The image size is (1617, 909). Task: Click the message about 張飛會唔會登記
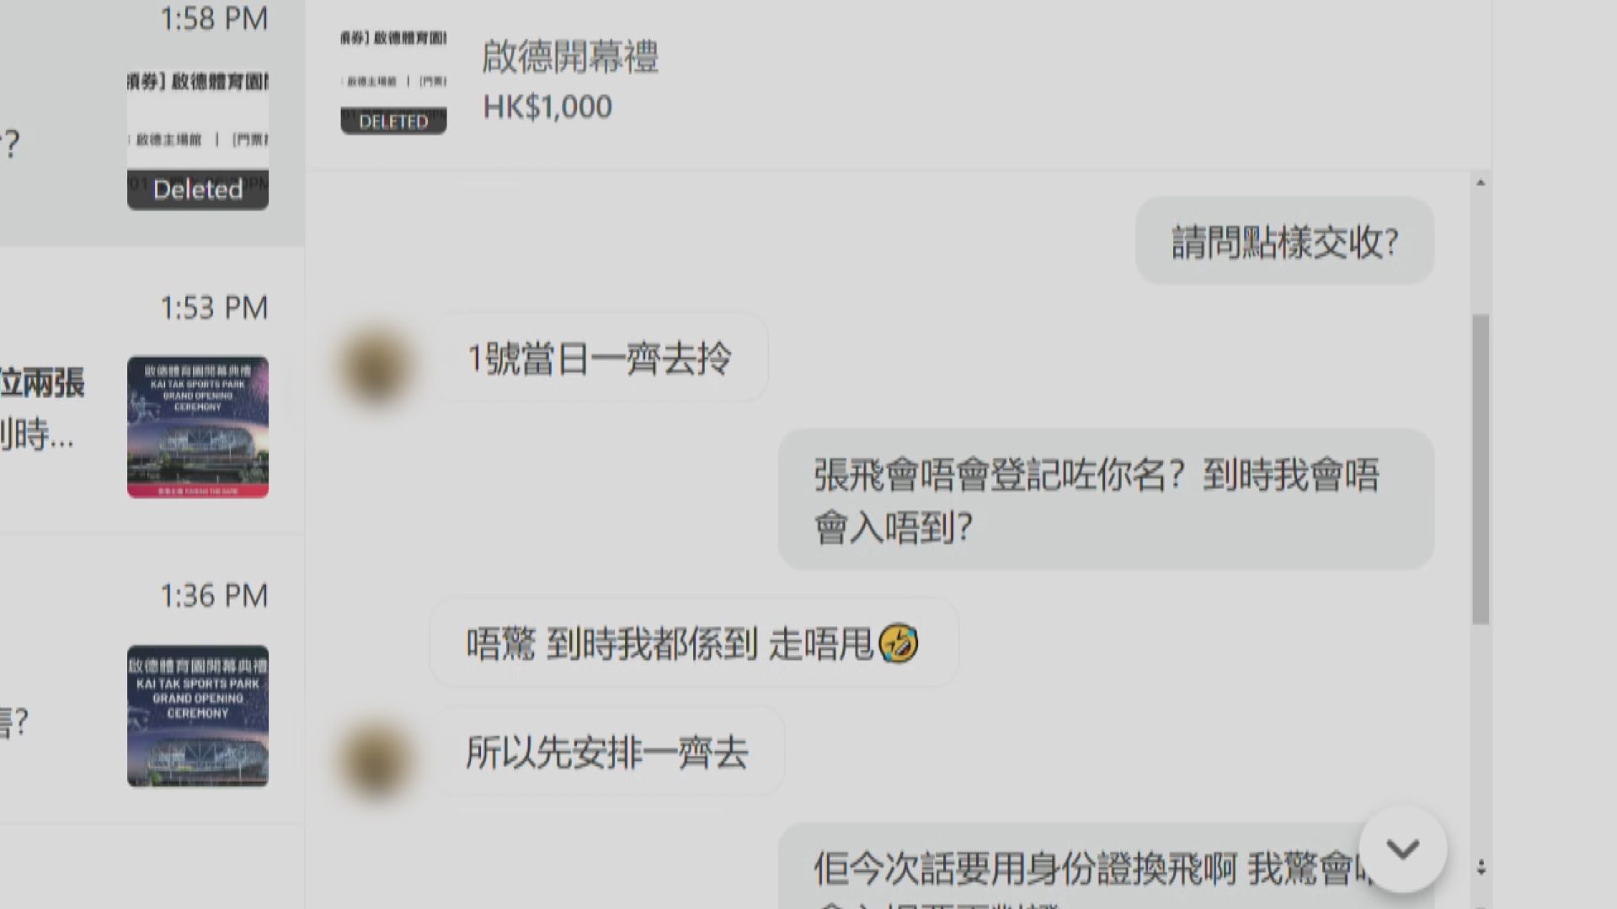point(1106,499)
